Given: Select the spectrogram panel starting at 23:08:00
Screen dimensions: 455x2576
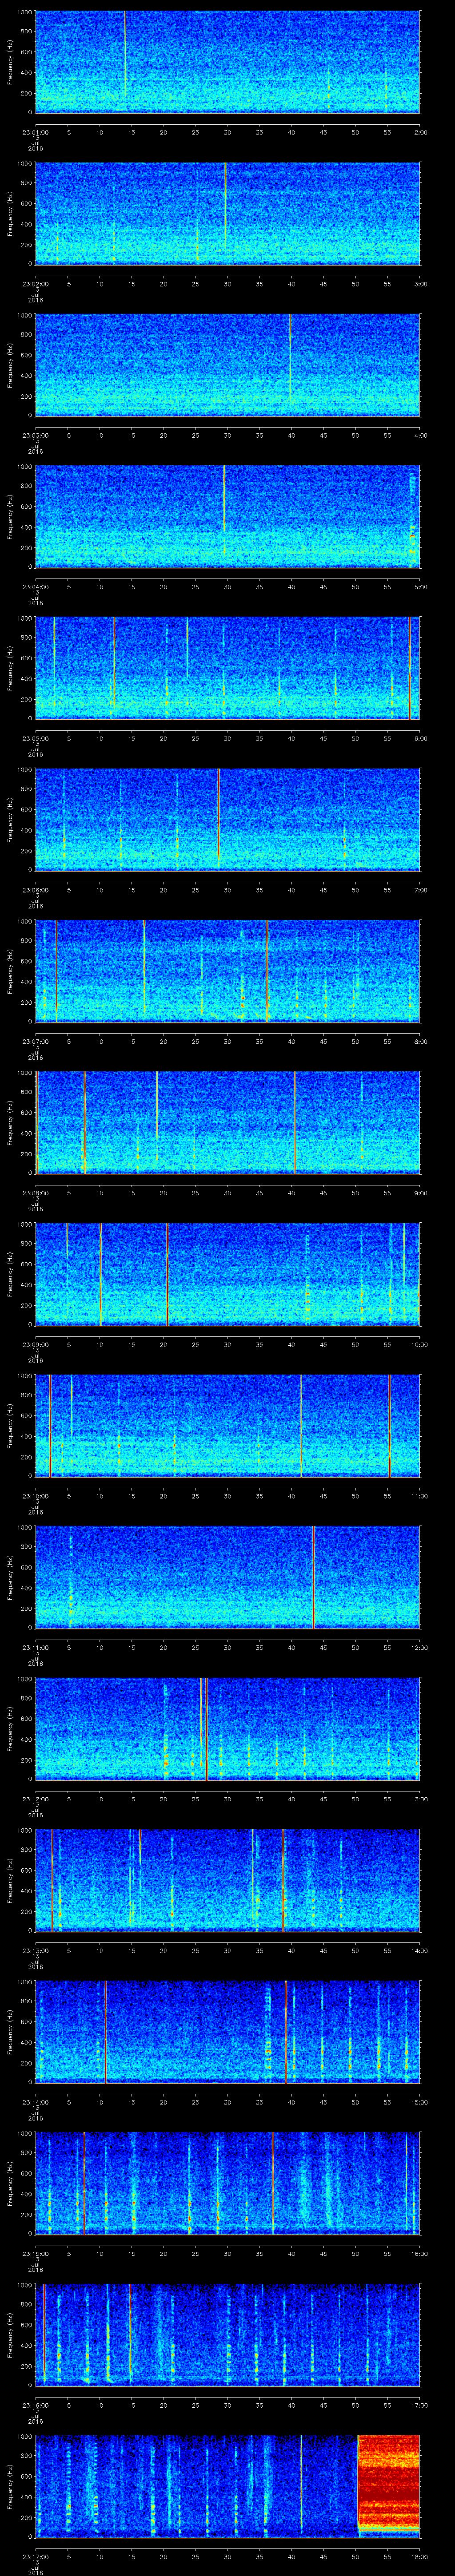Looking at the screenshot, I should tap(227, 1122).
